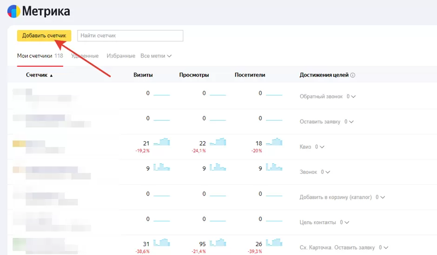Sort table by Визиты column header
Image resolution: width=437 pixels, height=255 pixels.
point(143,75)
